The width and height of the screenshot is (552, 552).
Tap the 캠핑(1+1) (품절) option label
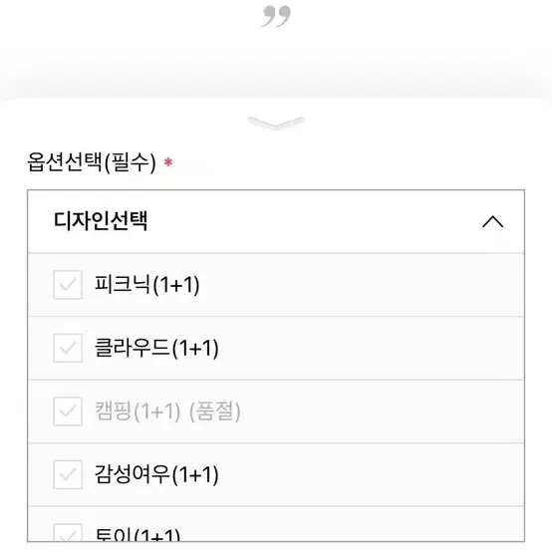[x=167, y=412]
